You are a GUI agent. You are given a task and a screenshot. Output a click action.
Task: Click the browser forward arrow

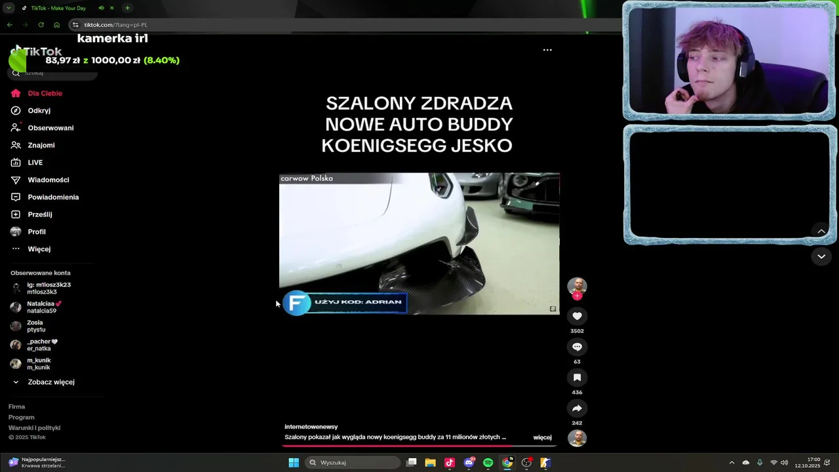(x=25, y=25)
